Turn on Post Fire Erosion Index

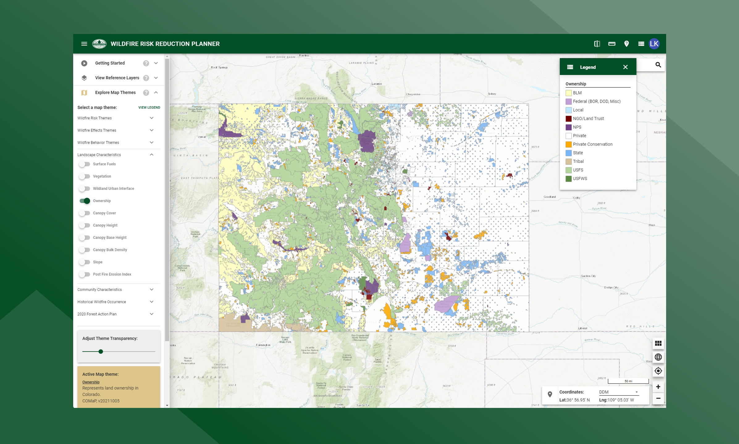pyautogui.click(x=84, y=274)
